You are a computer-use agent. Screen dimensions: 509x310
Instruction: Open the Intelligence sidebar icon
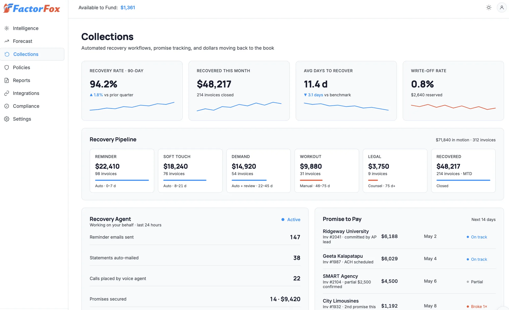coord(7,28)
